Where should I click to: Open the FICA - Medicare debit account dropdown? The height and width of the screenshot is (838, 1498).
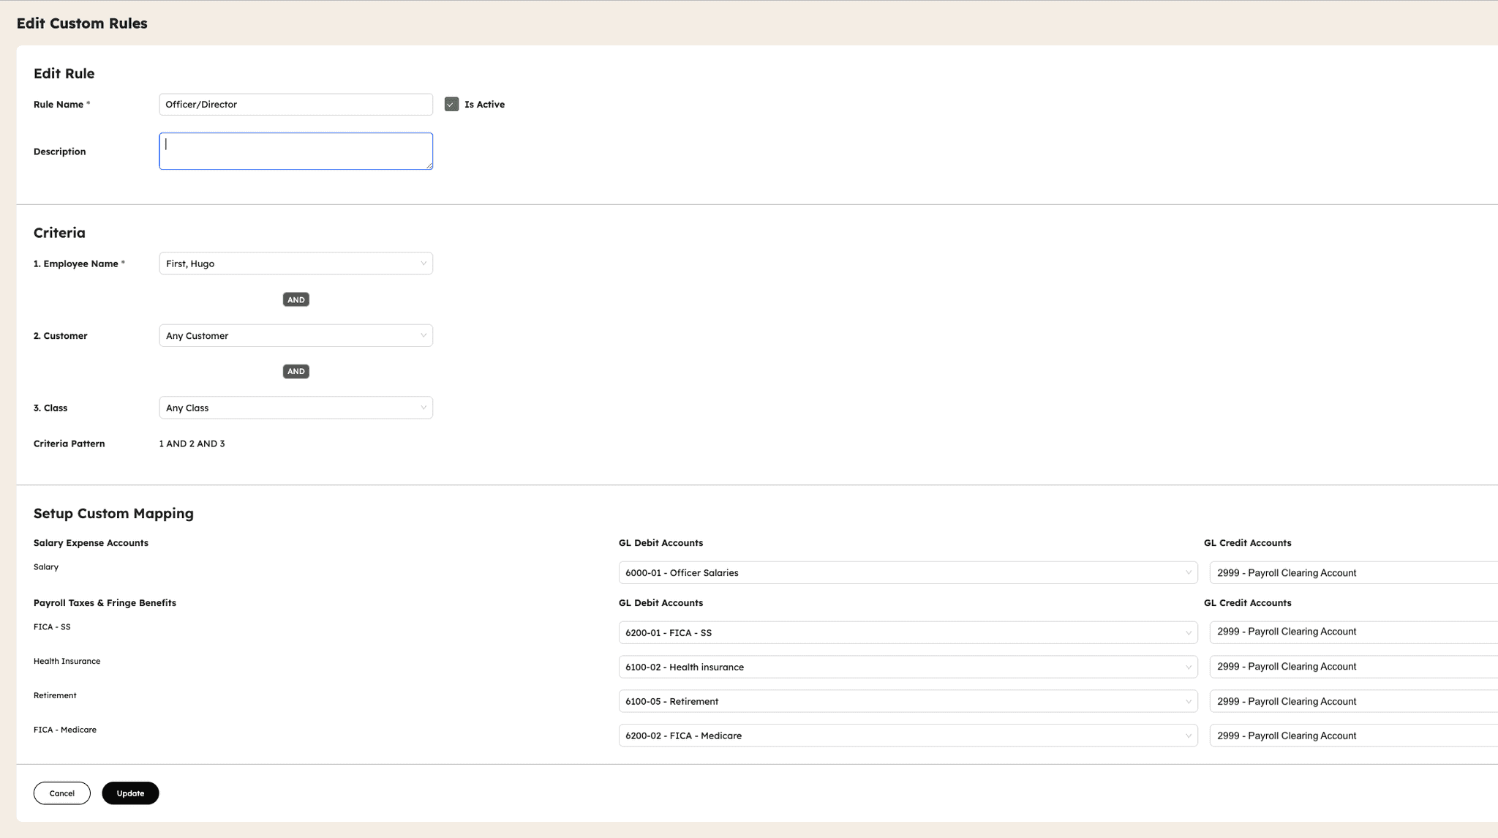(x=907, y=735)
